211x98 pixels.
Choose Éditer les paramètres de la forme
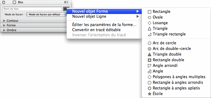pos(104,25)
